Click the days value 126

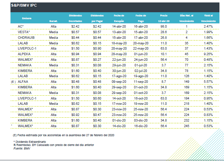coord(187,76)
